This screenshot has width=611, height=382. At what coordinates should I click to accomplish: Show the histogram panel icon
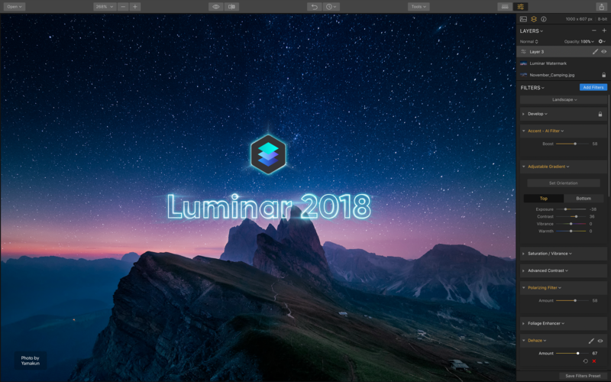point(523,19)
